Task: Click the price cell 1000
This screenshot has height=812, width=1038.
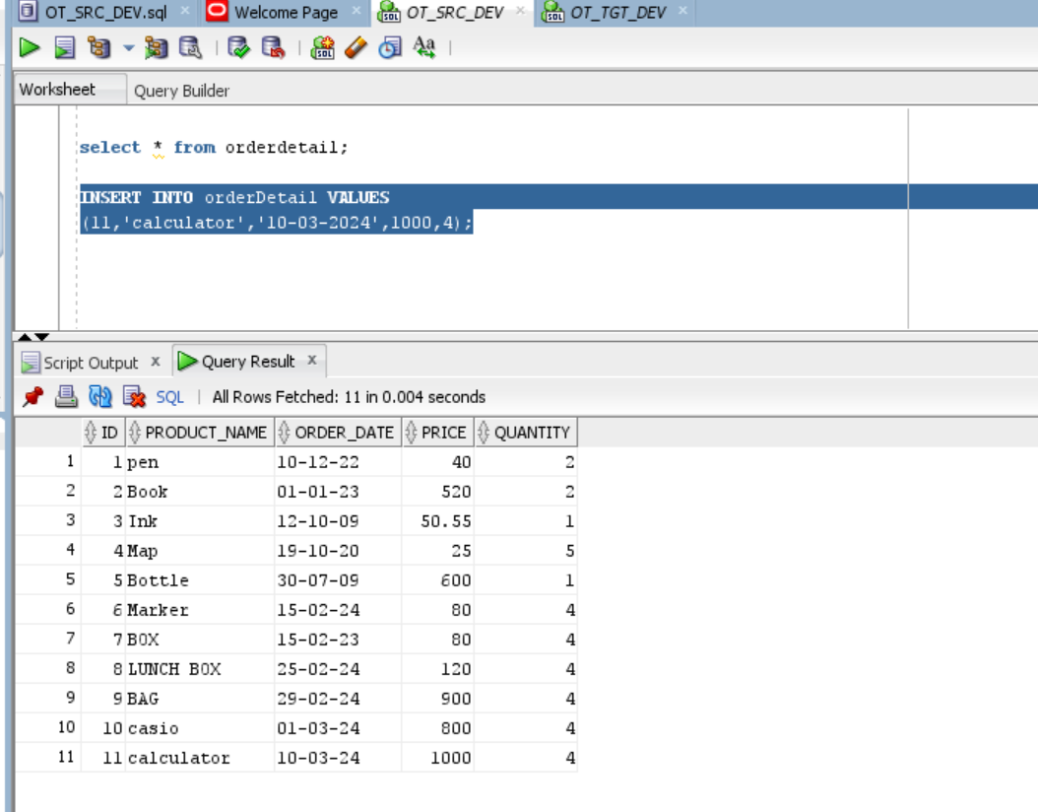Action: [437, 757]
